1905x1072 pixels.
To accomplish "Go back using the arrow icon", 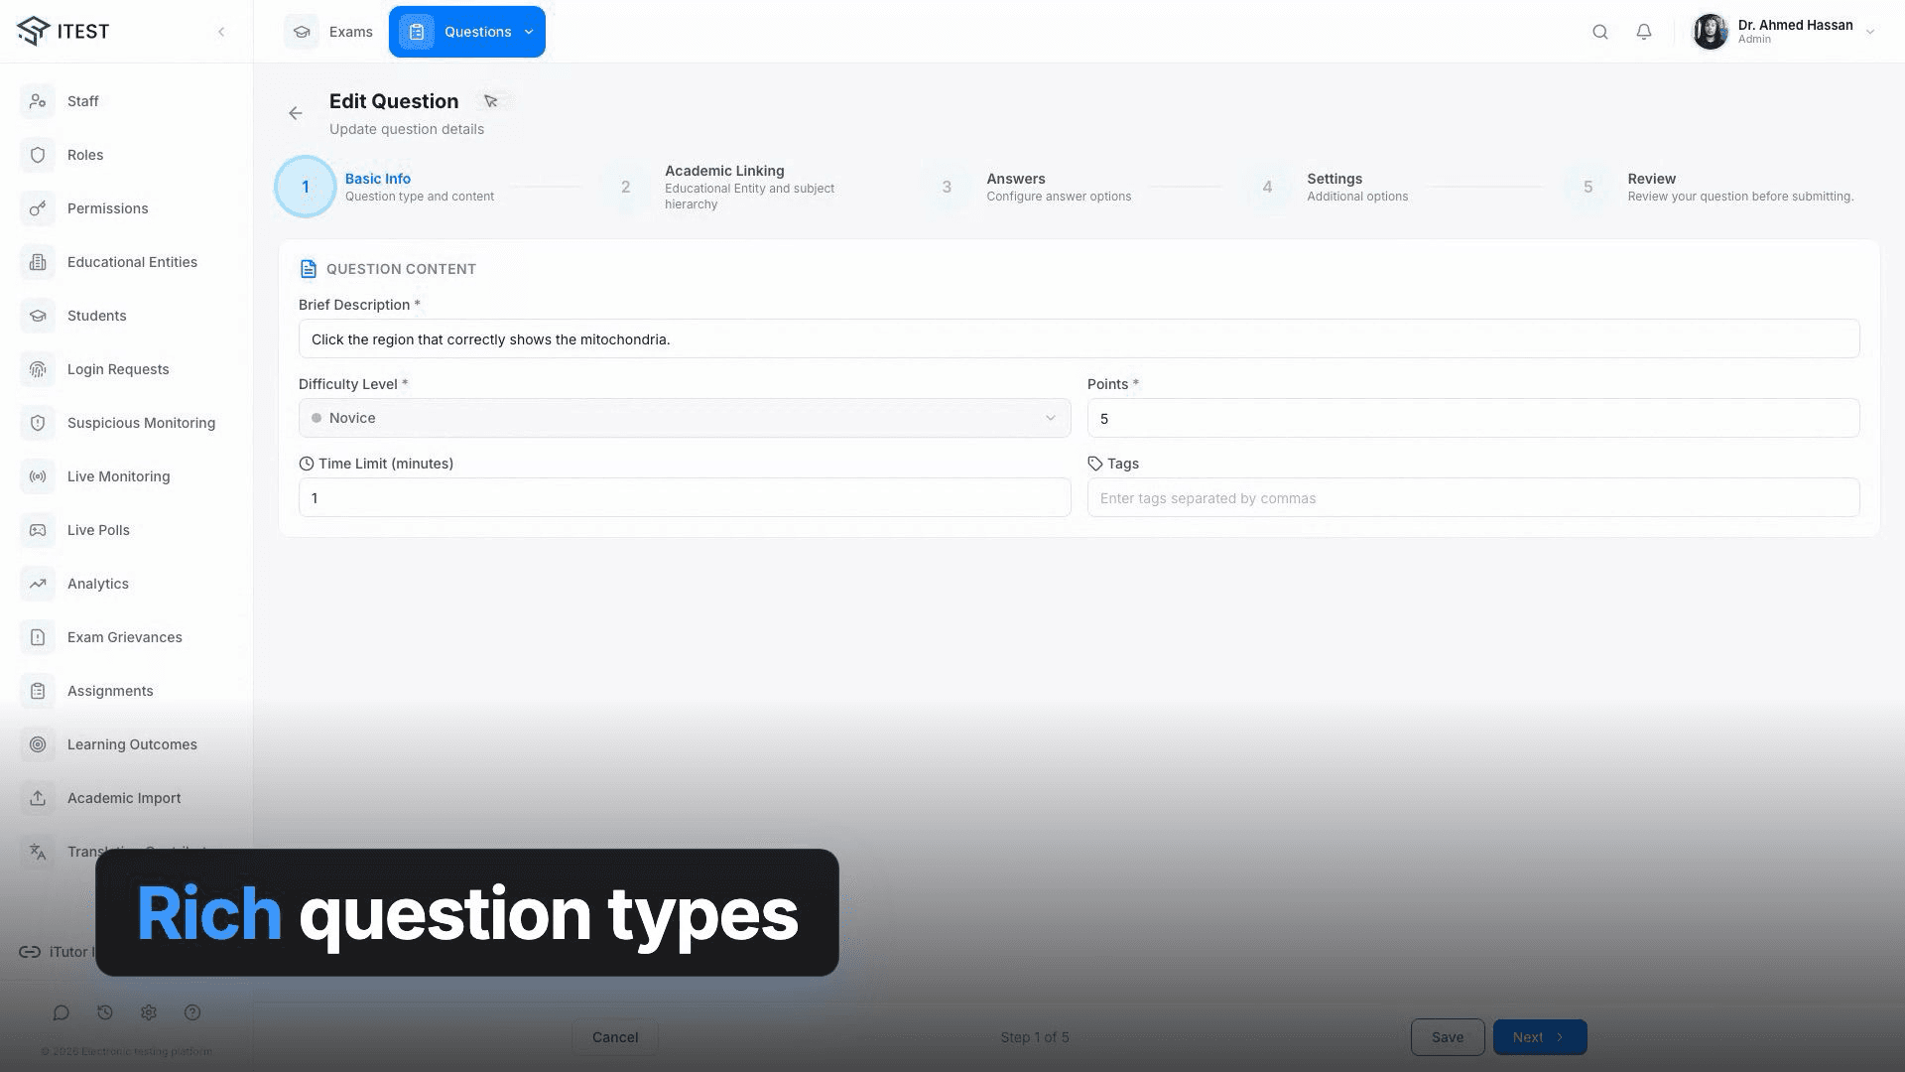I will pyautogui.click(x=296, y=113).
